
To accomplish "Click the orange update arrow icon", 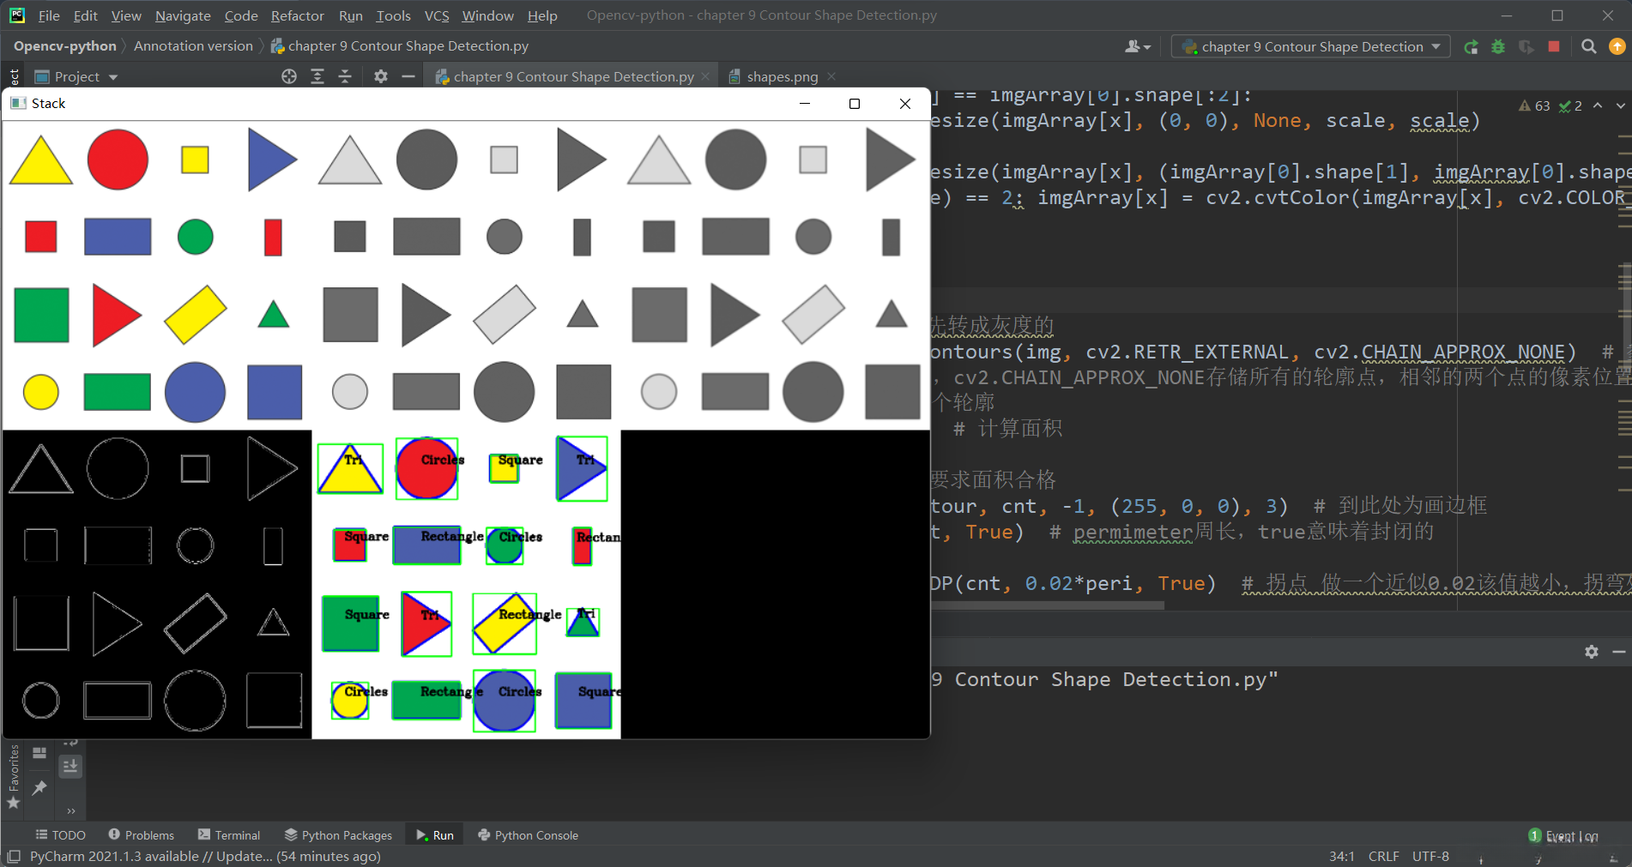I will (1617, 47).
